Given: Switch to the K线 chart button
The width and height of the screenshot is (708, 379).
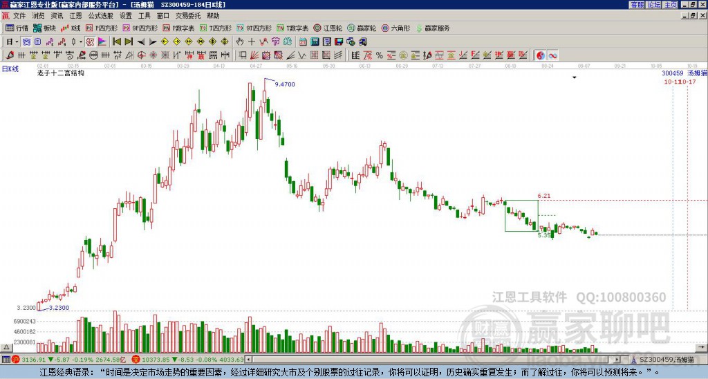Looking at the screenshot, I should pos(70,28).
